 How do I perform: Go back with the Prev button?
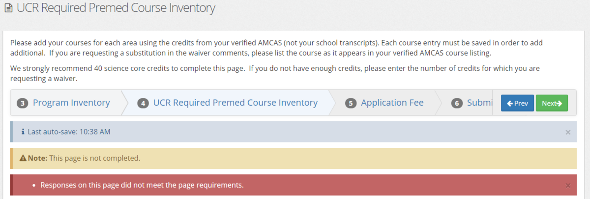click(x=517, y=103)
